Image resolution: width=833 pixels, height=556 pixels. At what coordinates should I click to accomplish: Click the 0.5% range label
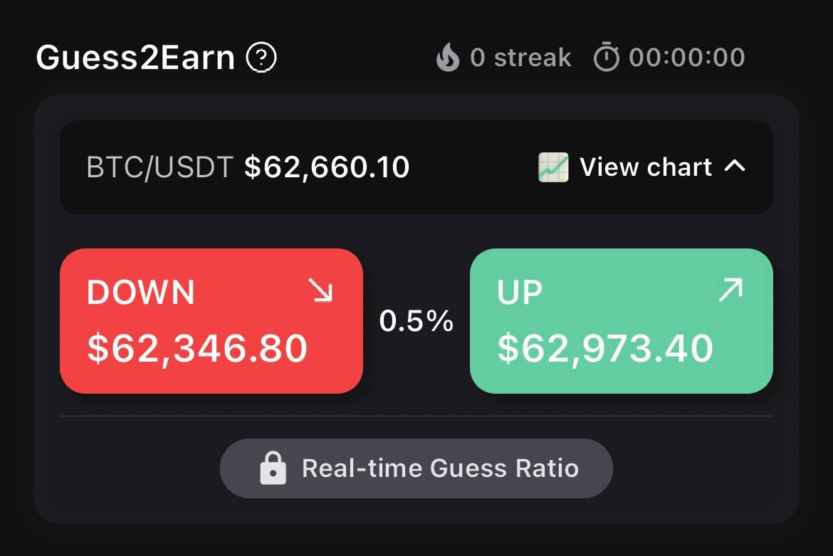416,322
